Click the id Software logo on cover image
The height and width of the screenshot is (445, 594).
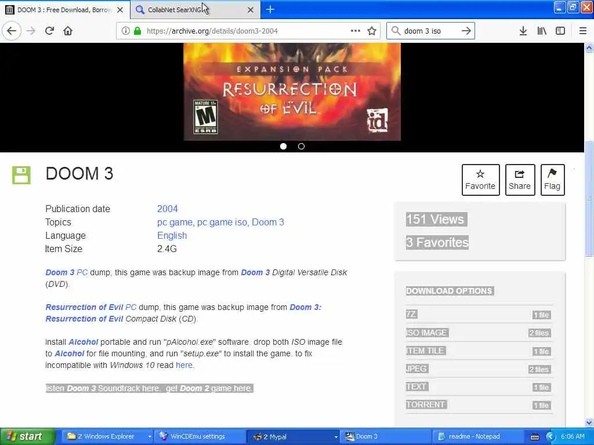pos(377,120)
